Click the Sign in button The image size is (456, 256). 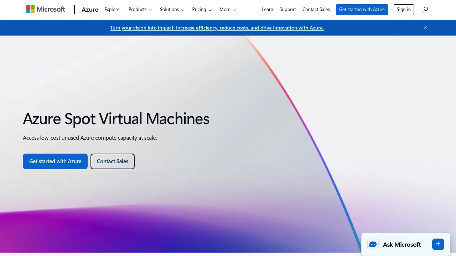point(404,10)
